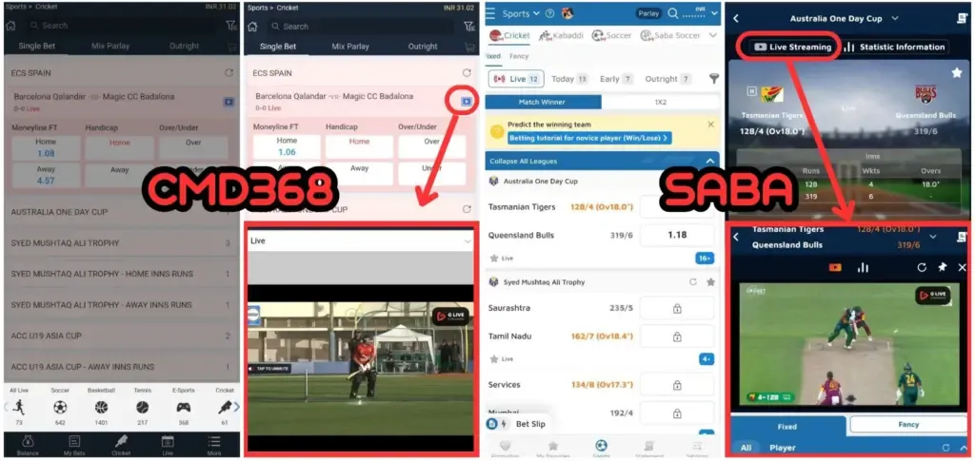
Task: Expand more sports chevron after Saba Soccer
Action: pyautogui.click(x=712, y=35)
